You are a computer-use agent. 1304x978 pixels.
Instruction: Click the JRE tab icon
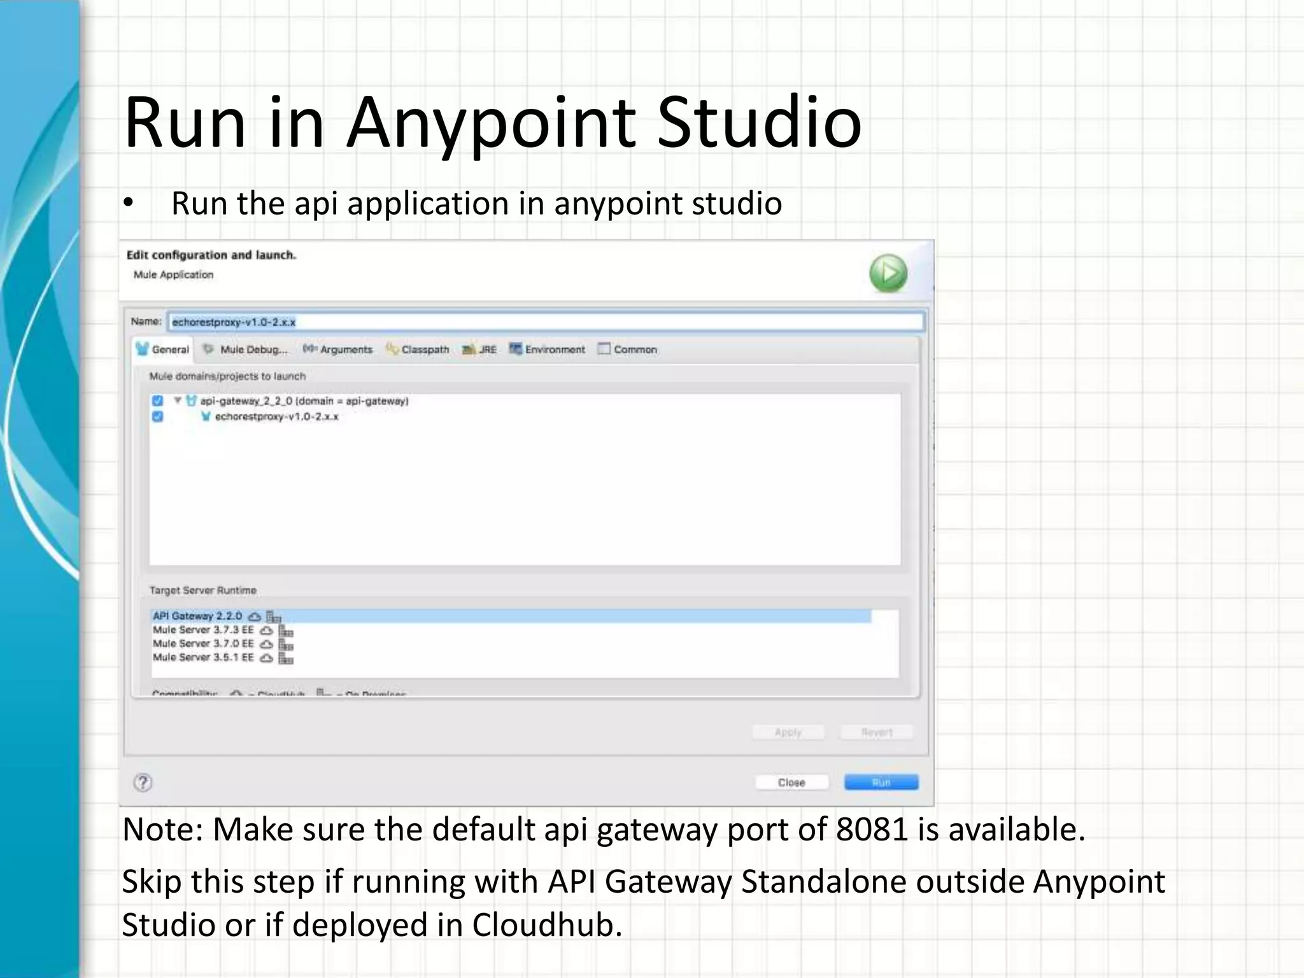(469, 350)
